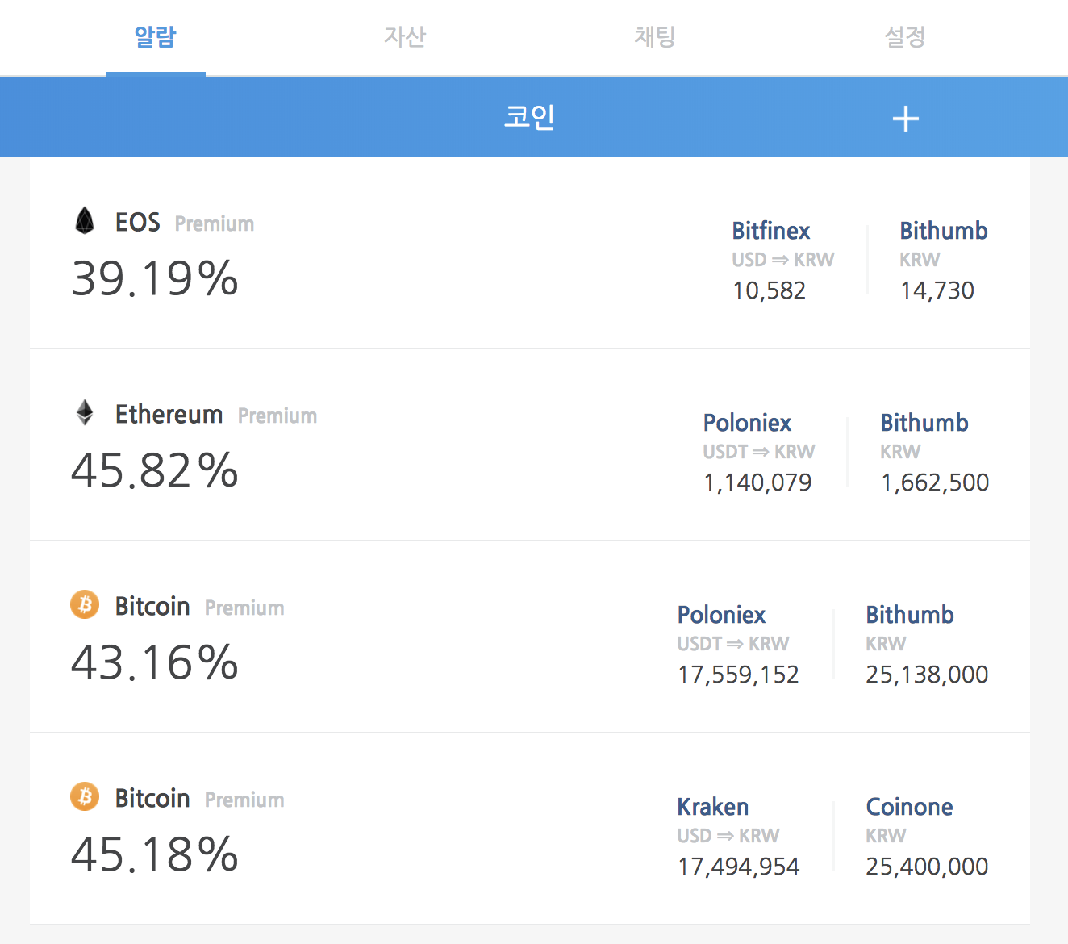The height and width of the screenshot is (944, 1068).
Task: Click the Bitcoin icon in Poloniex row
Action: (x=85, y=604)
